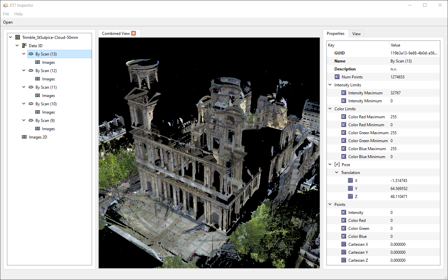The image size is (448, 280).
Task: Click the FLT icon beside Cartesian X
Action: (344, 244)
